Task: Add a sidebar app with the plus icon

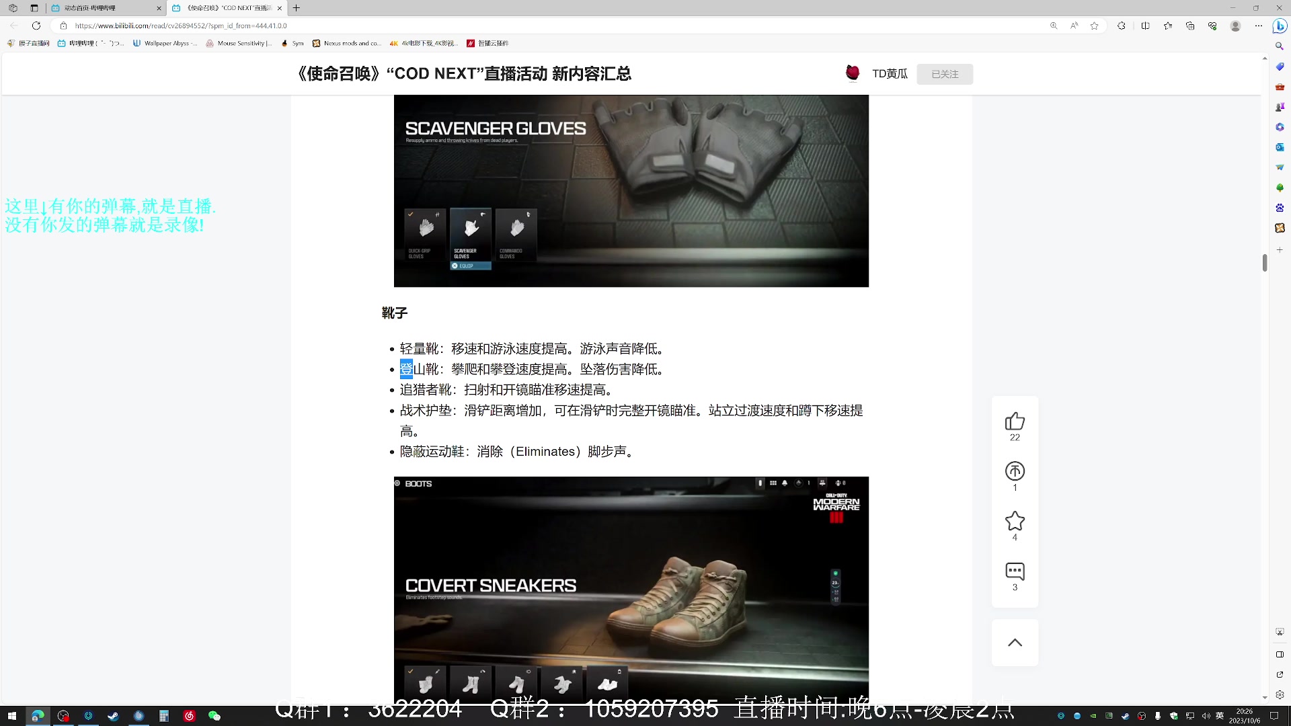Action: (1280, 249)
